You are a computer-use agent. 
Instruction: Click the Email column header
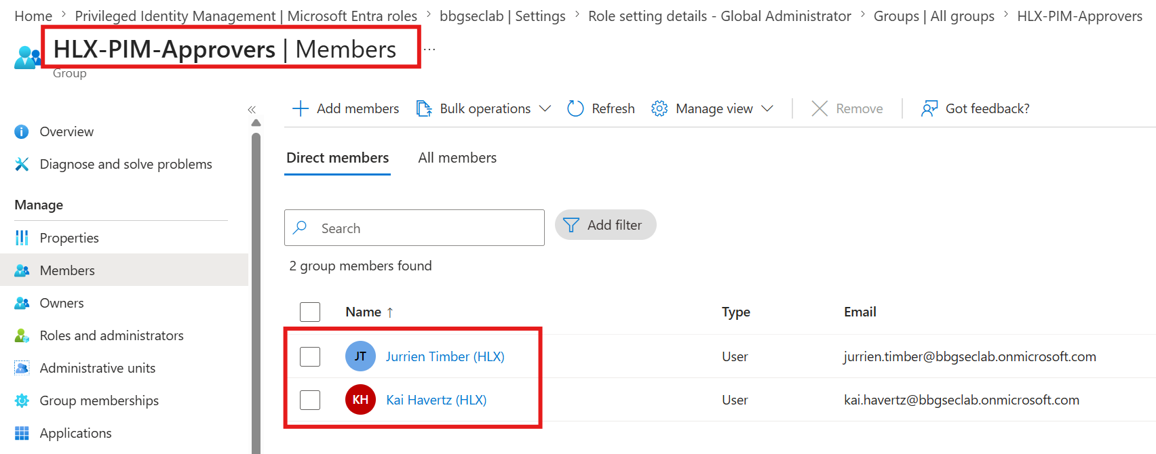click(x=860, y=312)
